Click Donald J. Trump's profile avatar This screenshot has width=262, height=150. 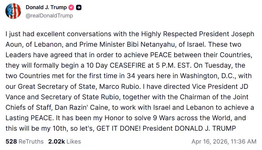(13, 11)
